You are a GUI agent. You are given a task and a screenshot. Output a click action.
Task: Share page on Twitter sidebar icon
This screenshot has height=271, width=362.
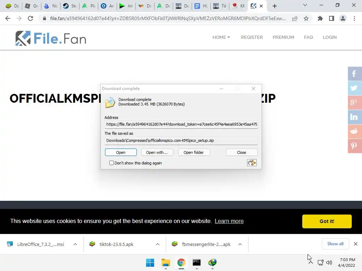point(355,88)
